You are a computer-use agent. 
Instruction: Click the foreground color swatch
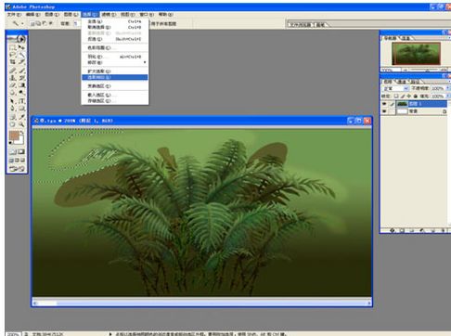click(x=14, y=136)
